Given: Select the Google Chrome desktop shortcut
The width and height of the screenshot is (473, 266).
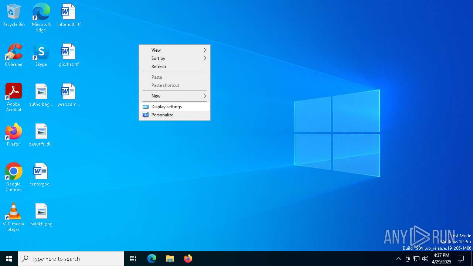Looking at the screenshot, I should 14,177.
